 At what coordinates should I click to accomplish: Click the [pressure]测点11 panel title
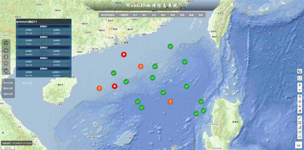(x=26, y=22)
